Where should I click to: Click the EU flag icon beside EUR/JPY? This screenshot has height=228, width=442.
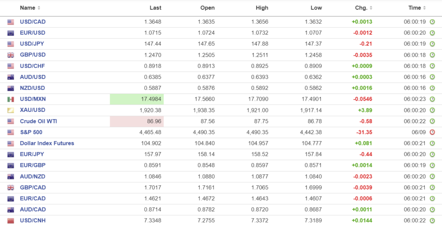[x=11, y=154]
